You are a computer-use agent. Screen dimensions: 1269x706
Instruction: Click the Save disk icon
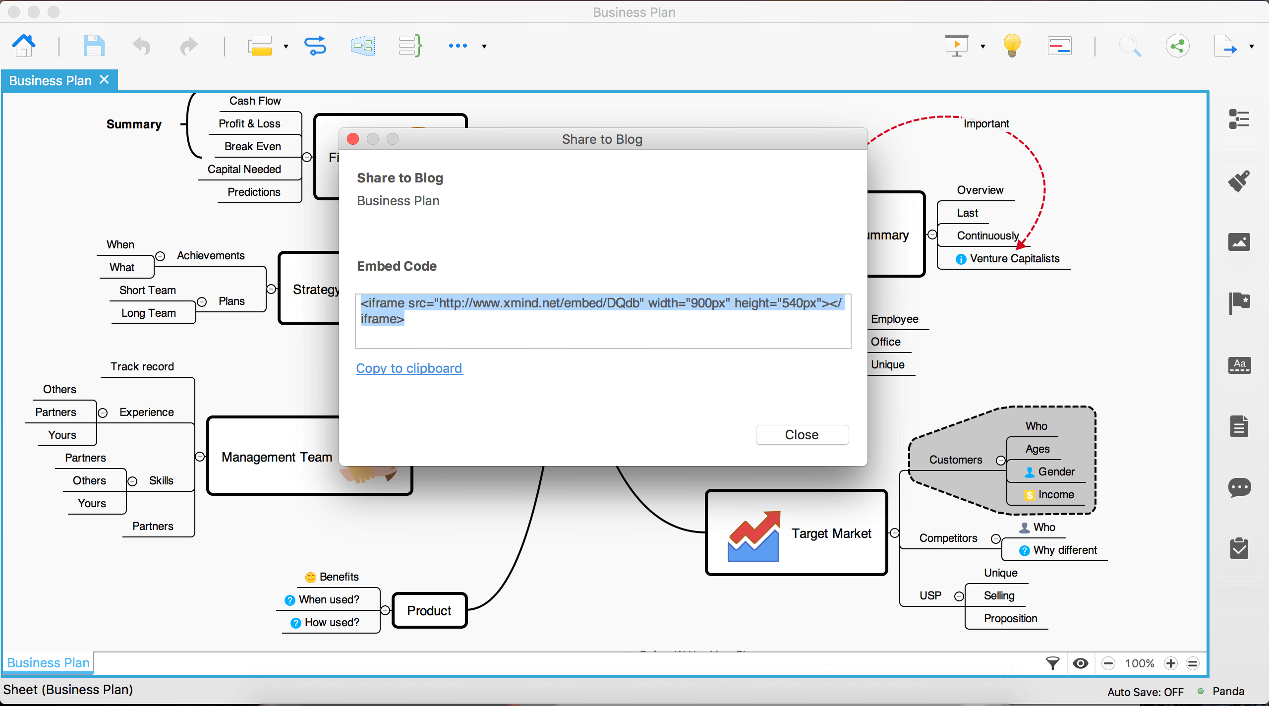pyautogui.click(x=93, y=46)
